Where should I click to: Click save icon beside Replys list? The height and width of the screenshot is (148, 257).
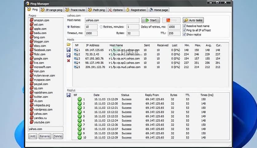[x=69, y=95]
